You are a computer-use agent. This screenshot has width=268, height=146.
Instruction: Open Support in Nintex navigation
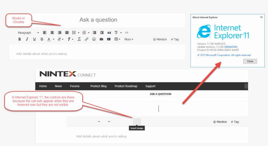click(150, 86)
